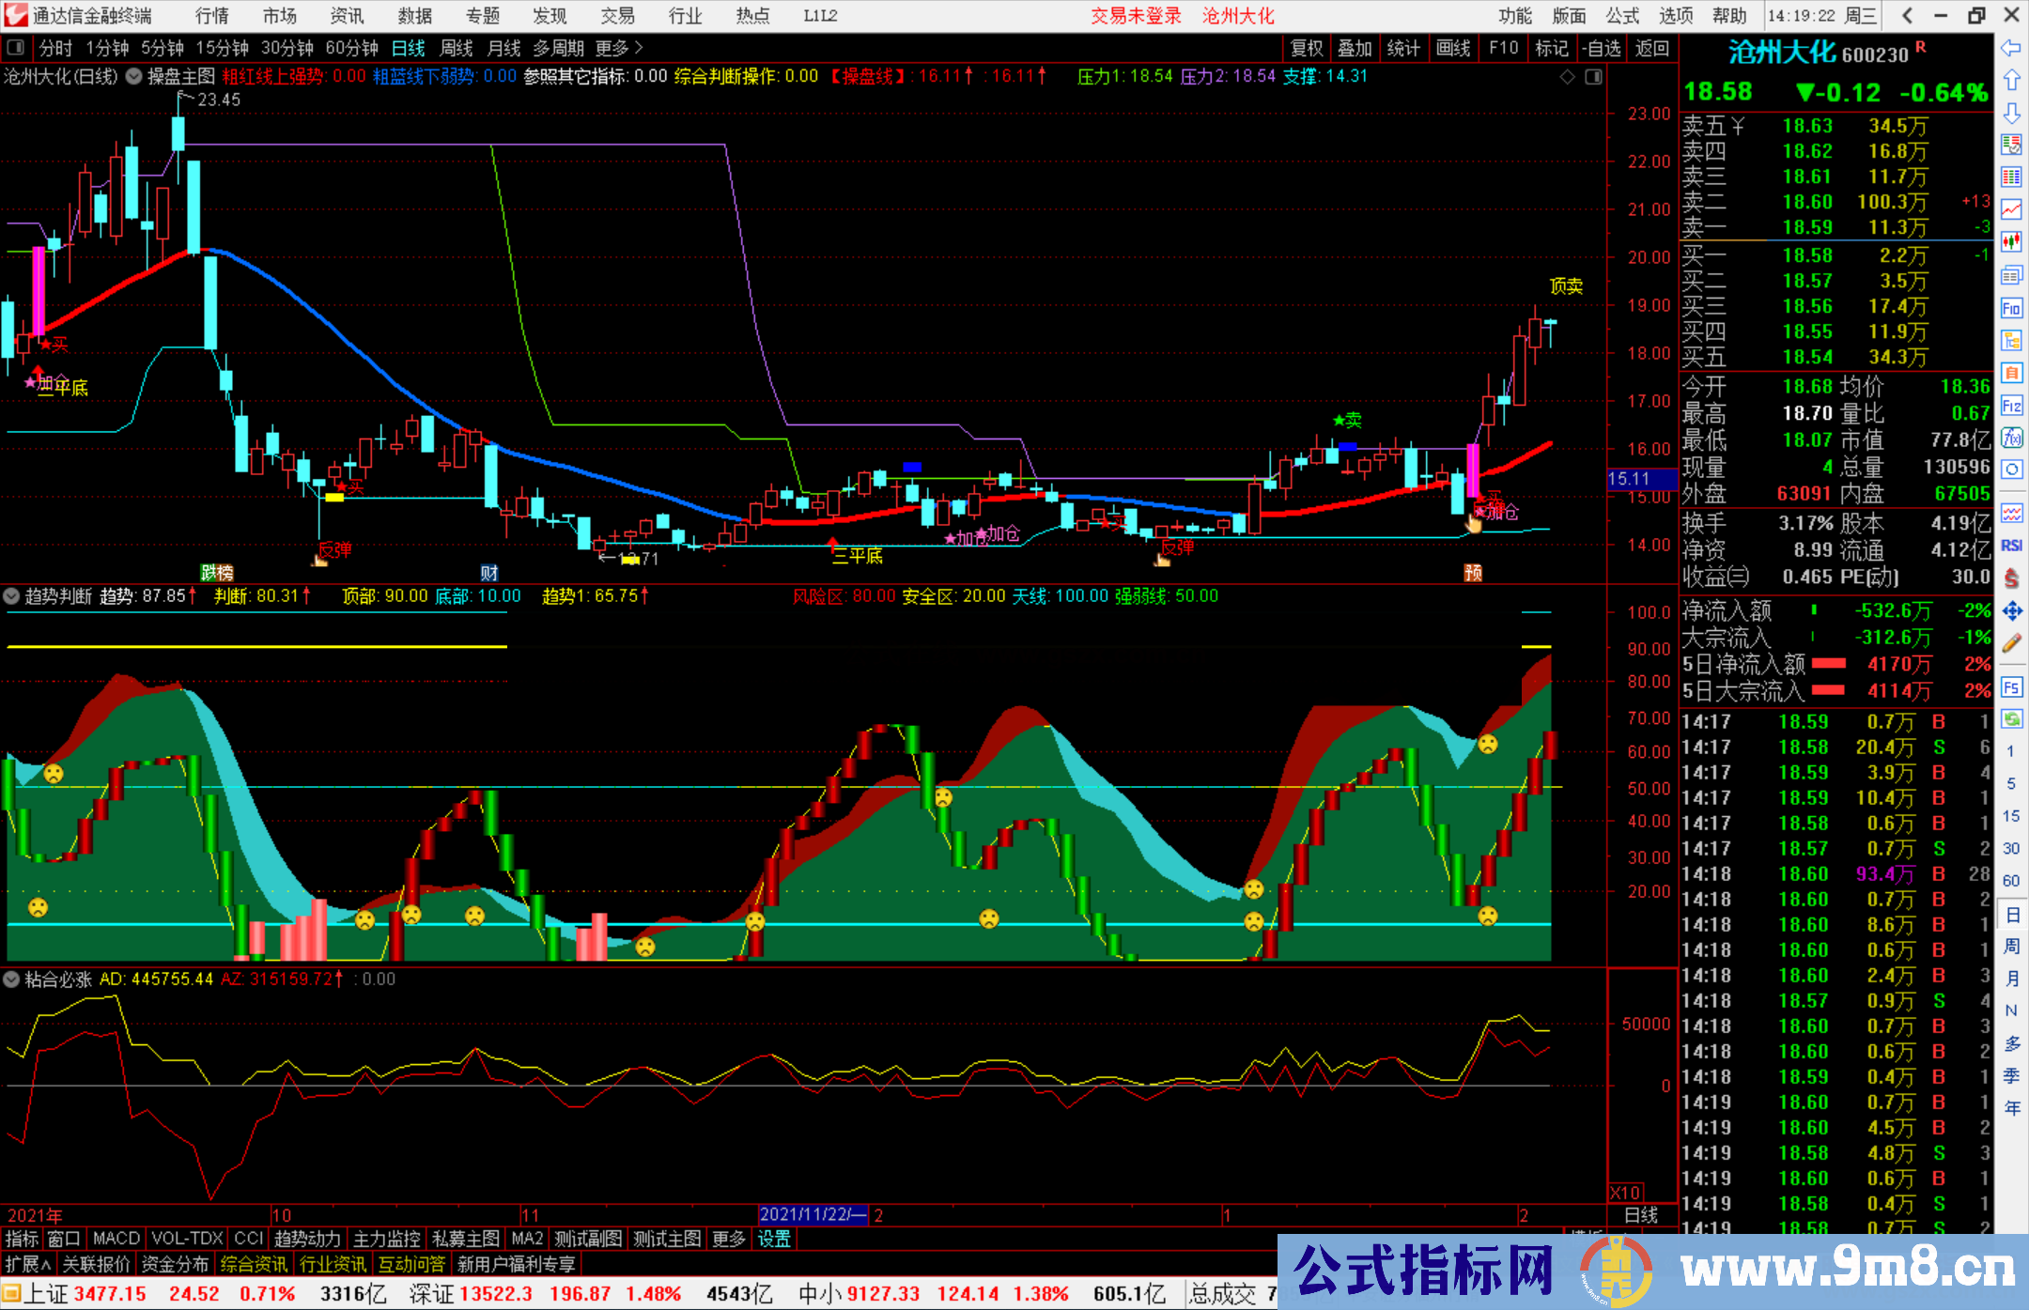Click the back arrow sidebar icon
This screenshot has width=2029, height=1310.
2011,48
